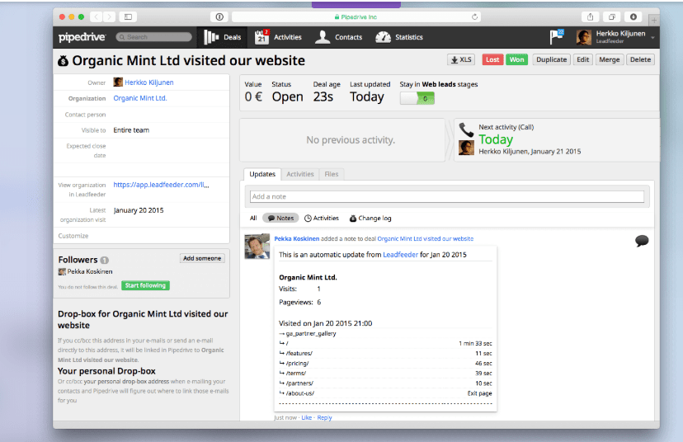Open user menu dropdown arrow
The image size is (683, 442).
pos(652,38)
